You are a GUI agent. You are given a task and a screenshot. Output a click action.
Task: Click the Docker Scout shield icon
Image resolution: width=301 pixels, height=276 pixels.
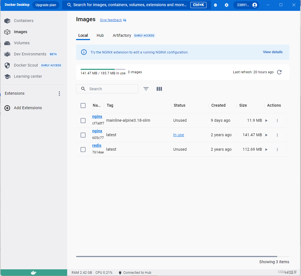(7, 65)
